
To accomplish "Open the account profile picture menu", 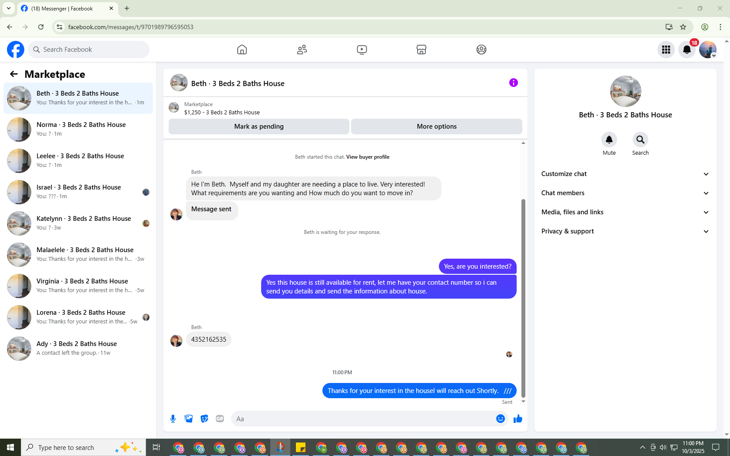I will [x=708, y=50].
